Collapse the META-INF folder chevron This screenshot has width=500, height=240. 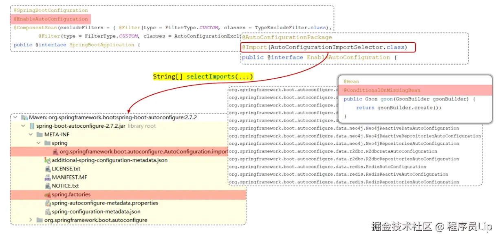coord(31,135)
